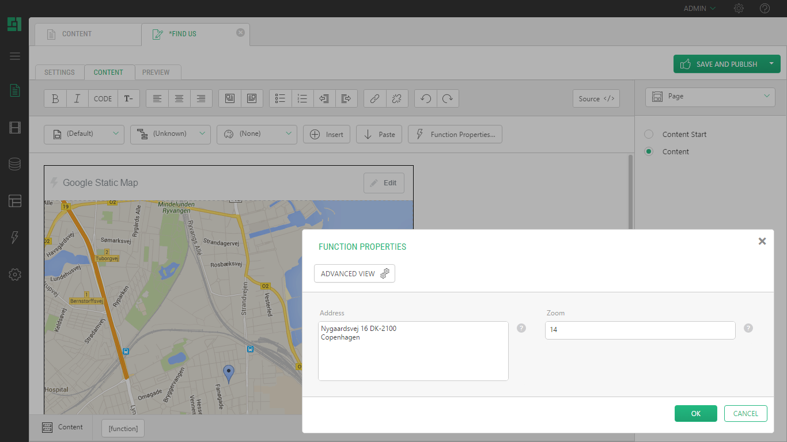The height and width of the screenshot is (442, 787).
Task: Select the Content Start radio button
Action: (x=649, y=134)
